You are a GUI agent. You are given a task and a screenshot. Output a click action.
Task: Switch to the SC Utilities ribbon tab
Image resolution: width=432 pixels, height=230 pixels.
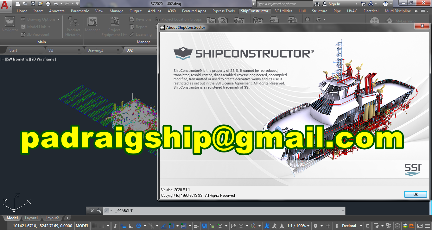(x=283, y=11)
